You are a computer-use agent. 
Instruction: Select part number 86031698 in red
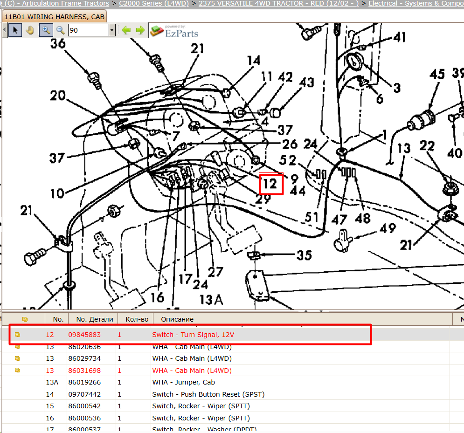coord(84,370)
